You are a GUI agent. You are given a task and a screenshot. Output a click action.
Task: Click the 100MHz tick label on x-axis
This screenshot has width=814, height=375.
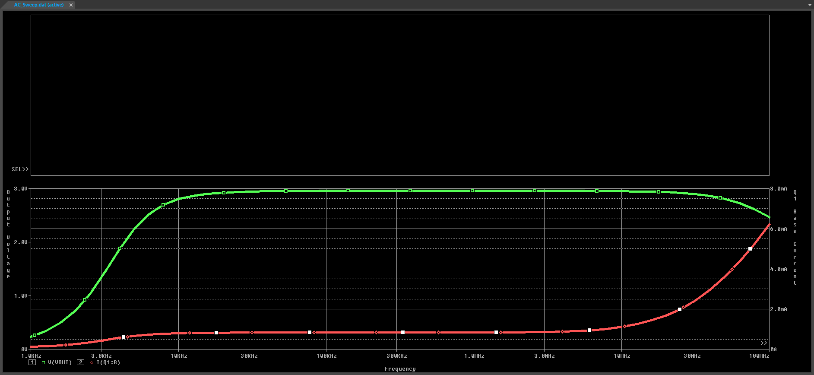tap(759, 356)
